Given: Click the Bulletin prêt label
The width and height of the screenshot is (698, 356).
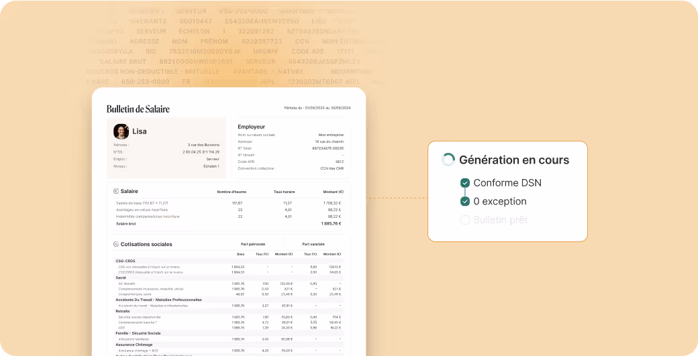Looking at the screenshot, I should point(501,220).
